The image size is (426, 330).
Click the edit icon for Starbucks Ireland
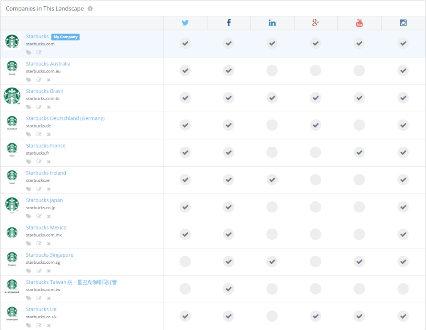point(39,189)
